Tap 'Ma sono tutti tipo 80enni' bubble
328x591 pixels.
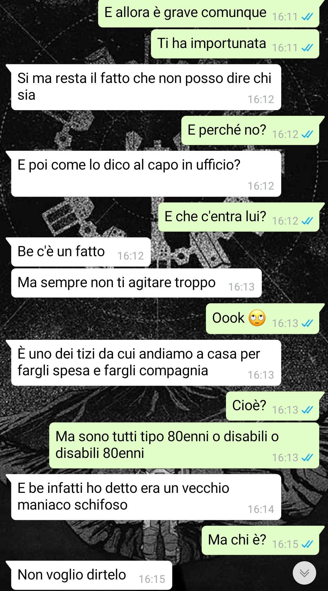point(184,445)
